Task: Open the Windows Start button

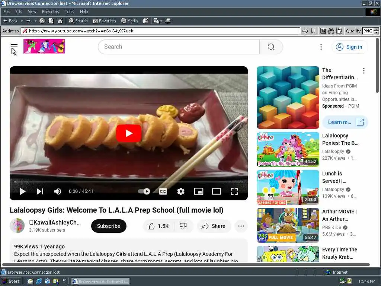Action: [11, 281]
